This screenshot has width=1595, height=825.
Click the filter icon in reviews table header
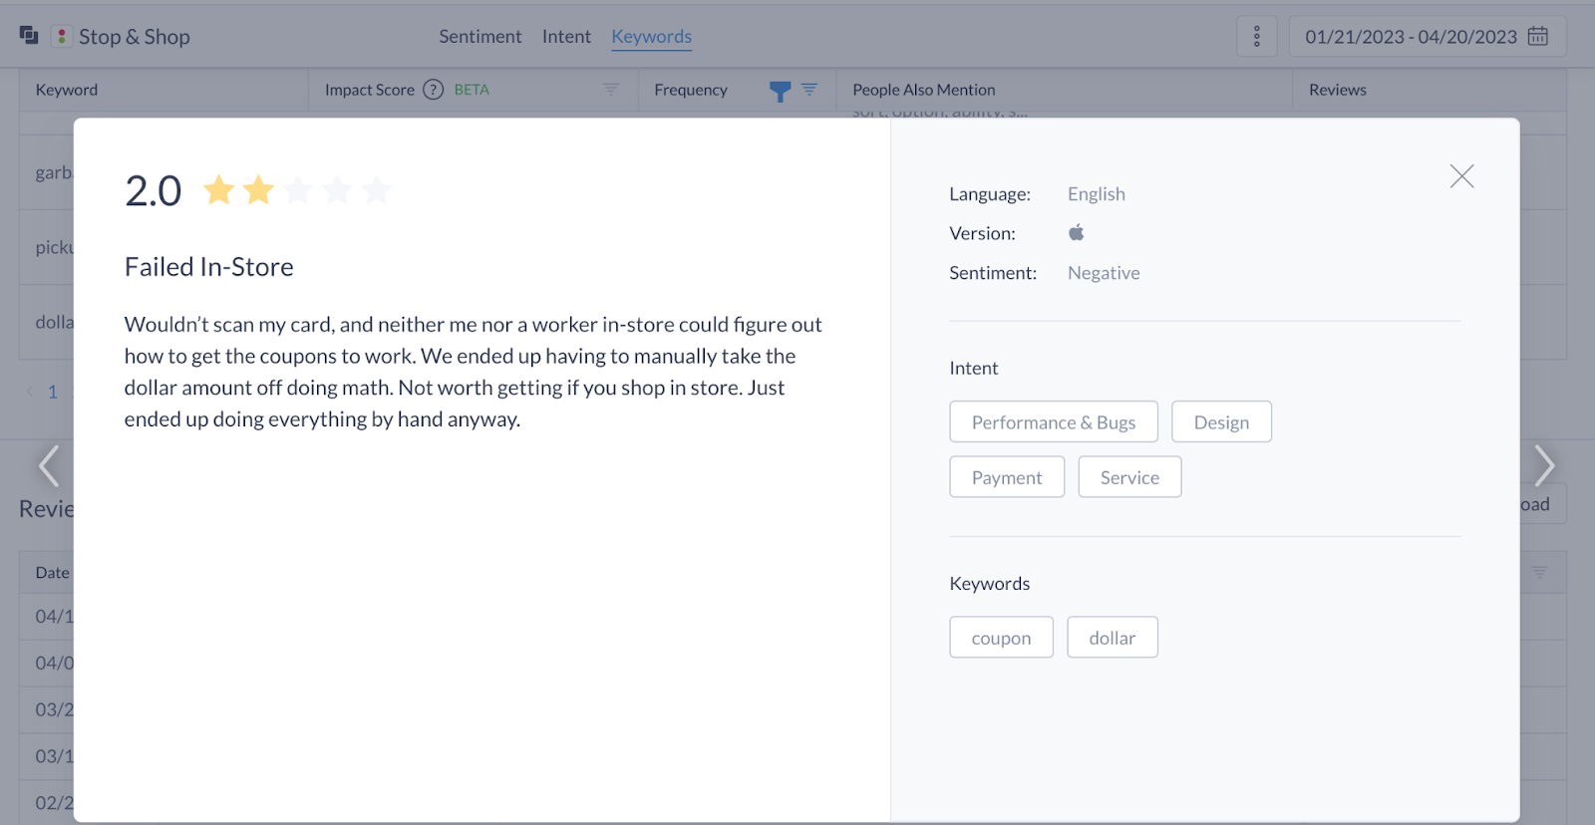pyautogui.click(x=1540, y=573)
